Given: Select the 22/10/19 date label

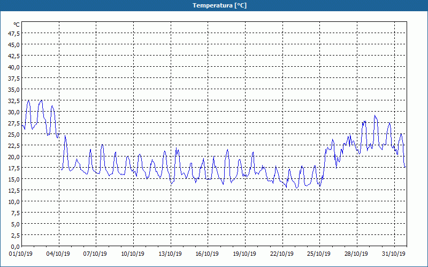Looking at the screenshot, I should (x=282, y=254).
